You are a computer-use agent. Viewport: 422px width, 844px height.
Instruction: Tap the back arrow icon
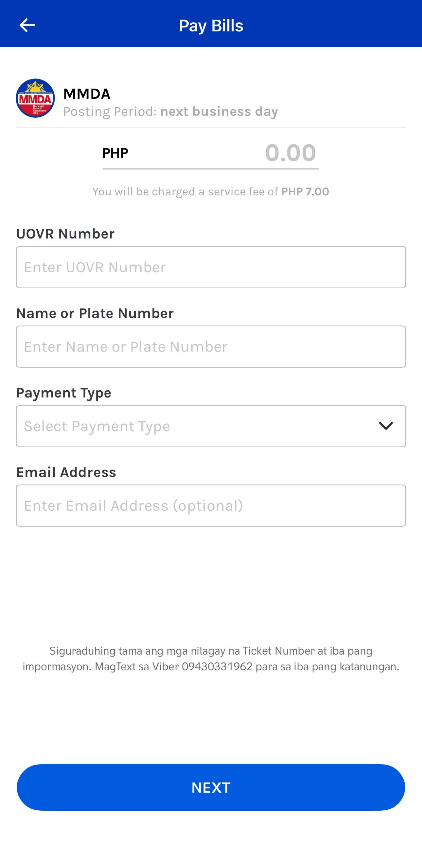(27, 25)
